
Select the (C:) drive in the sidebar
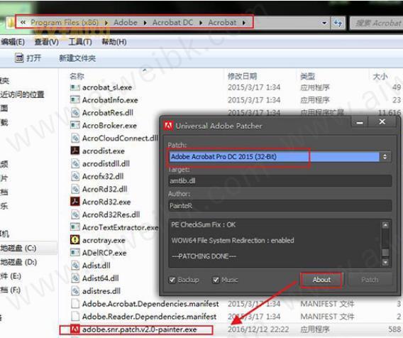pos(18,249)
